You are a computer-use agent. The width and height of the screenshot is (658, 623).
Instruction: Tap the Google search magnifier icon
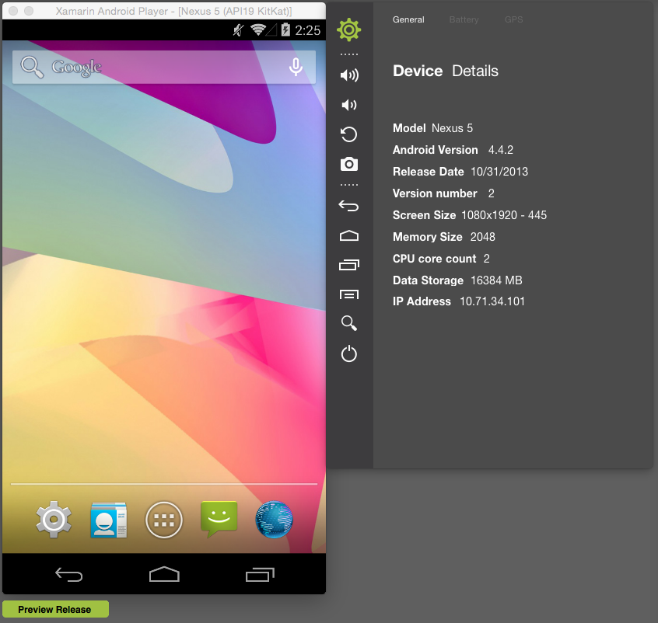coord(33,68)
